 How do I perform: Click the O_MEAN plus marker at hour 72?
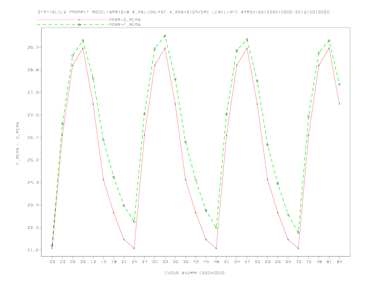[x=298, y=248]
